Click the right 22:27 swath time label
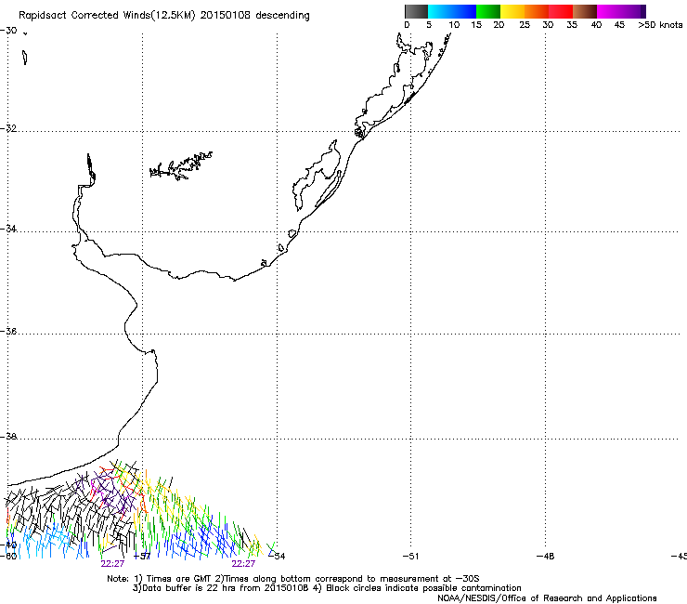The image size is (687, 604). click(243, 564)
